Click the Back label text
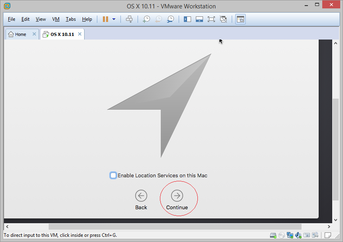This screenshot has height=242, width=343. pyautogui.click(x=141, y=207)
